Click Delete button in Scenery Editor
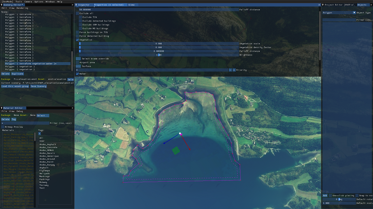This screenshot has height=209, width=373. (x=5, y=74)
